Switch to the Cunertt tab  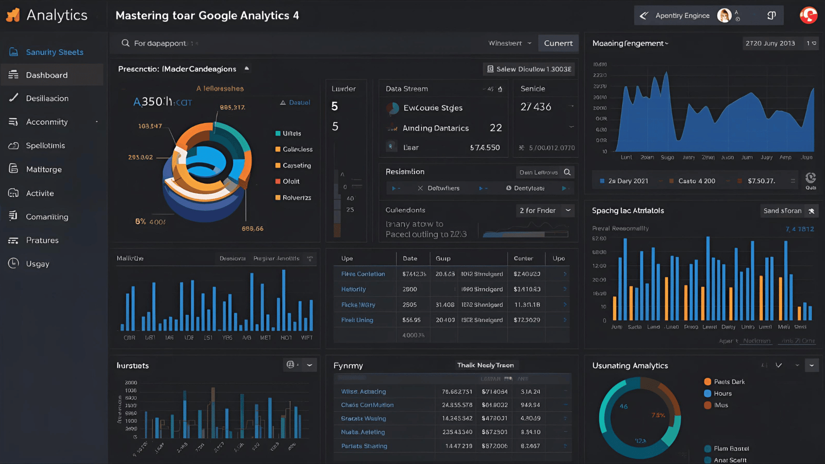pos(558,43)
